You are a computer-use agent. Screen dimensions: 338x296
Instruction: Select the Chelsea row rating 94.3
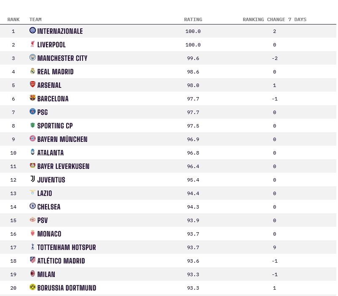(x=193, y=207)
